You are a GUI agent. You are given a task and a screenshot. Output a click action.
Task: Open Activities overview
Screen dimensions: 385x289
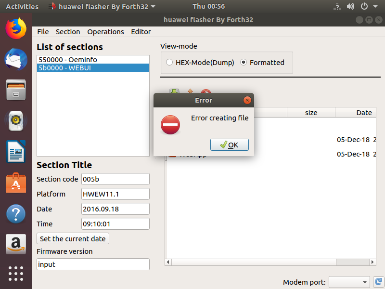tap(22, 7)
